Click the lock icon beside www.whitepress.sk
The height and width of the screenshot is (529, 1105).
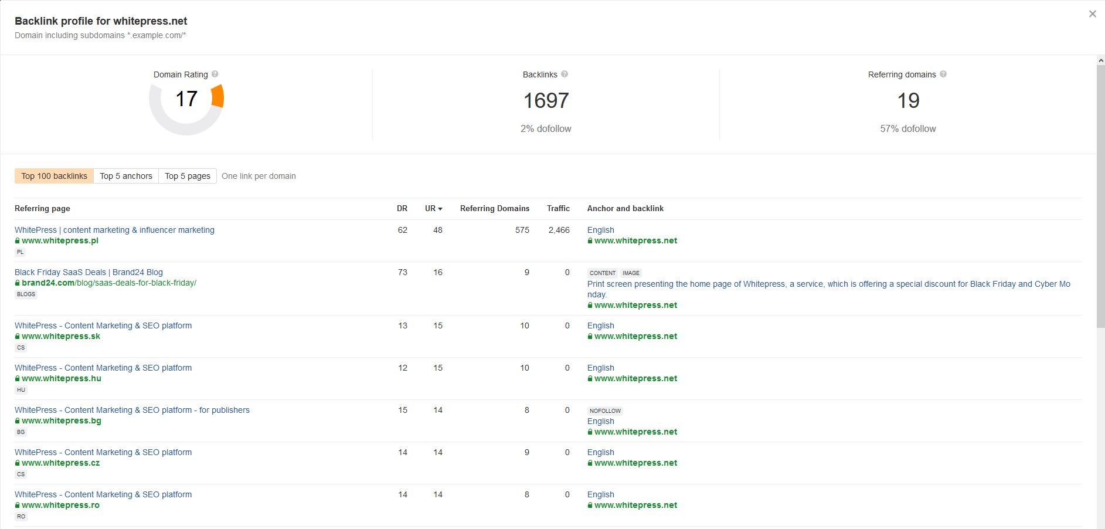pos(18,336)
